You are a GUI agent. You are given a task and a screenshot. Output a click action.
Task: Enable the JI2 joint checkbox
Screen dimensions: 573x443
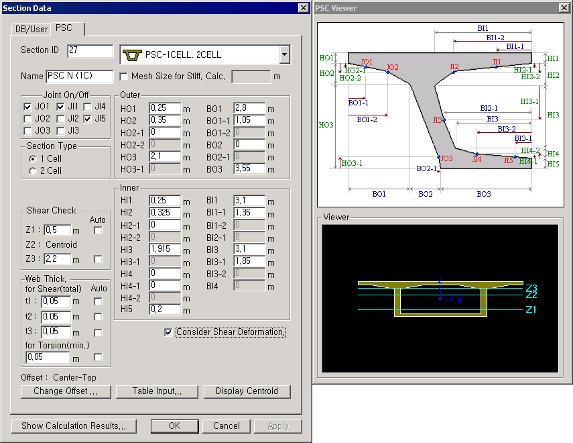[x=60, y=119]
